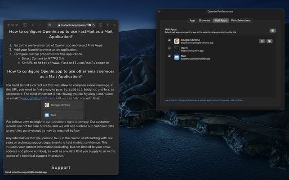Viewport: 289px width, 180px height.
Task: Open a new Safari tab with plus button
Action: tap(107, 25)
